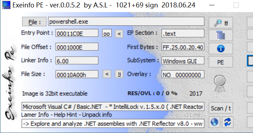Select the EP Section field showing .text
The image size is (253, 133).
coord(183,33)
